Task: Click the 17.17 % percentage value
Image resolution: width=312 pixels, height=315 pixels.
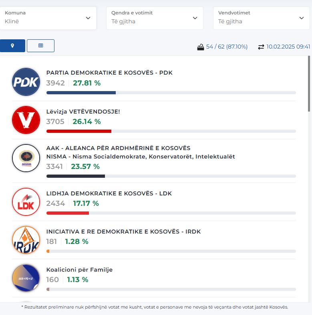Action: [x=86, y=203]
